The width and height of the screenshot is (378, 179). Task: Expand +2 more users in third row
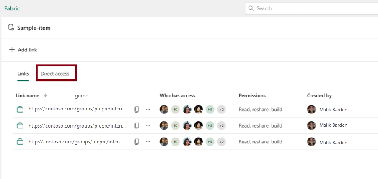click(221, 142)
